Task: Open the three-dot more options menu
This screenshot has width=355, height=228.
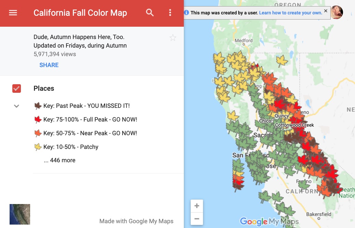Action: [x=170, y=13]
